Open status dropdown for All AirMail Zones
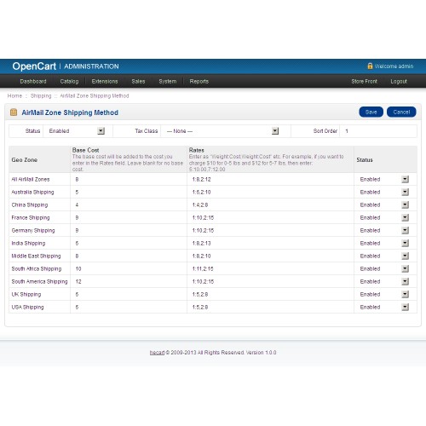 pos(384,179)
